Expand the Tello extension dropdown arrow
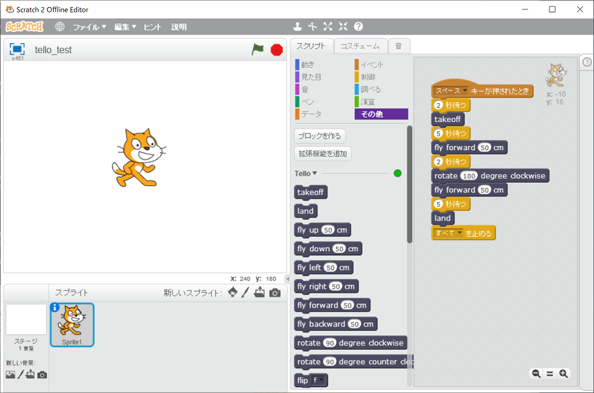The image size is (594, 393). (315, 174)
